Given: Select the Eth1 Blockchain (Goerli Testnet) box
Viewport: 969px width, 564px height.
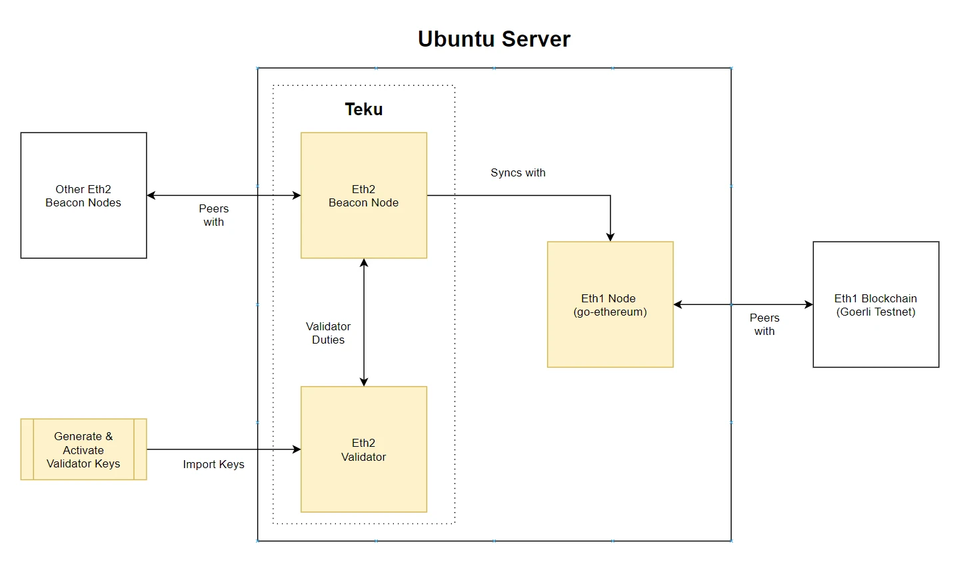Looking at the screenshot, I should [876, 304].
